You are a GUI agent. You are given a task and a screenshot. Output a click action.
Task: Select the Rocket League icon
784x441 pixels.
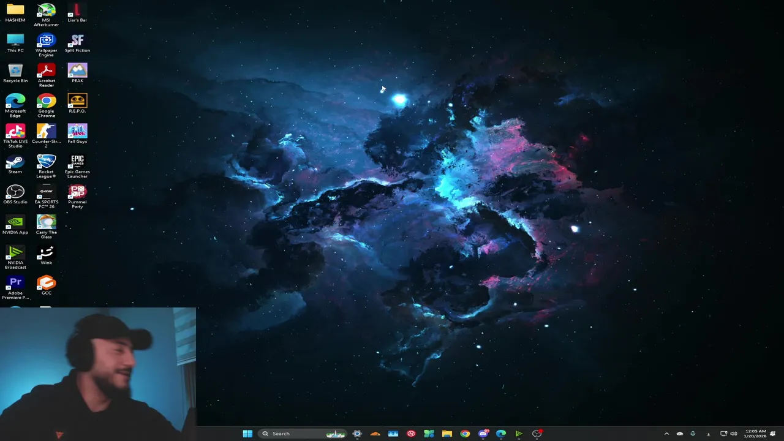coord(46,167)
